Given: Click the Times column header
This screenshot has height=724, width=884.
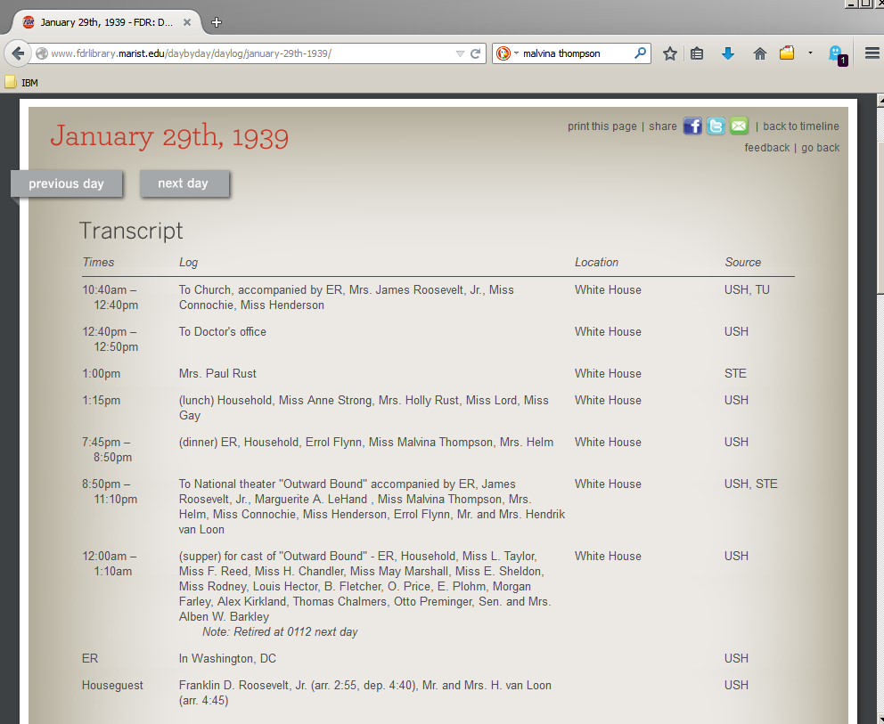Looking at the screenshot, I should click(x=98, y=262).
